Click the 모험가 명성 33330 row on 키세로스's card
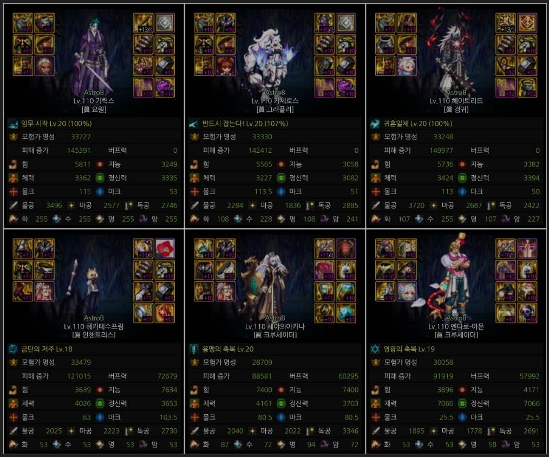Image resolution: width=549 pixels, height=457 pixels. [275, 137]
